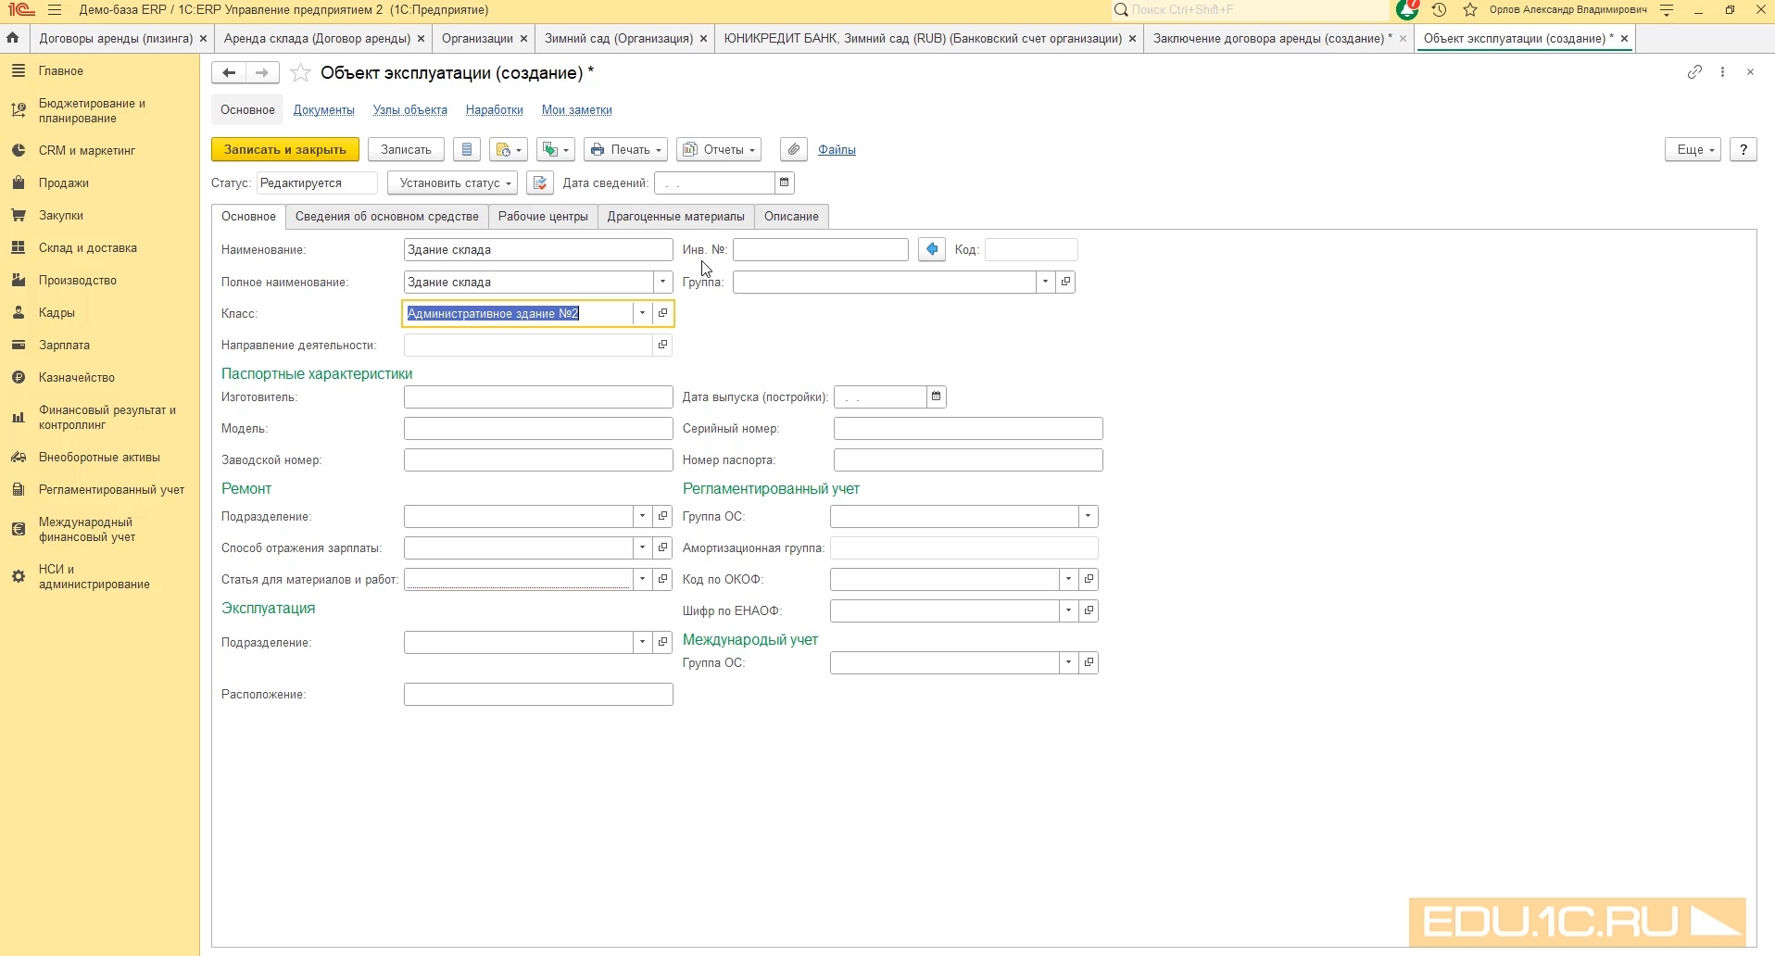
Task: Expand the Отчеты dropdown menu
Action: pyautogui.click(x=719, y=150)
